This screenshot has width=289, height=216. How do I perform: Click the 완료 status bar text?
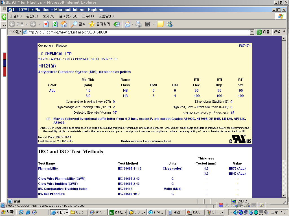click(17, 201)
